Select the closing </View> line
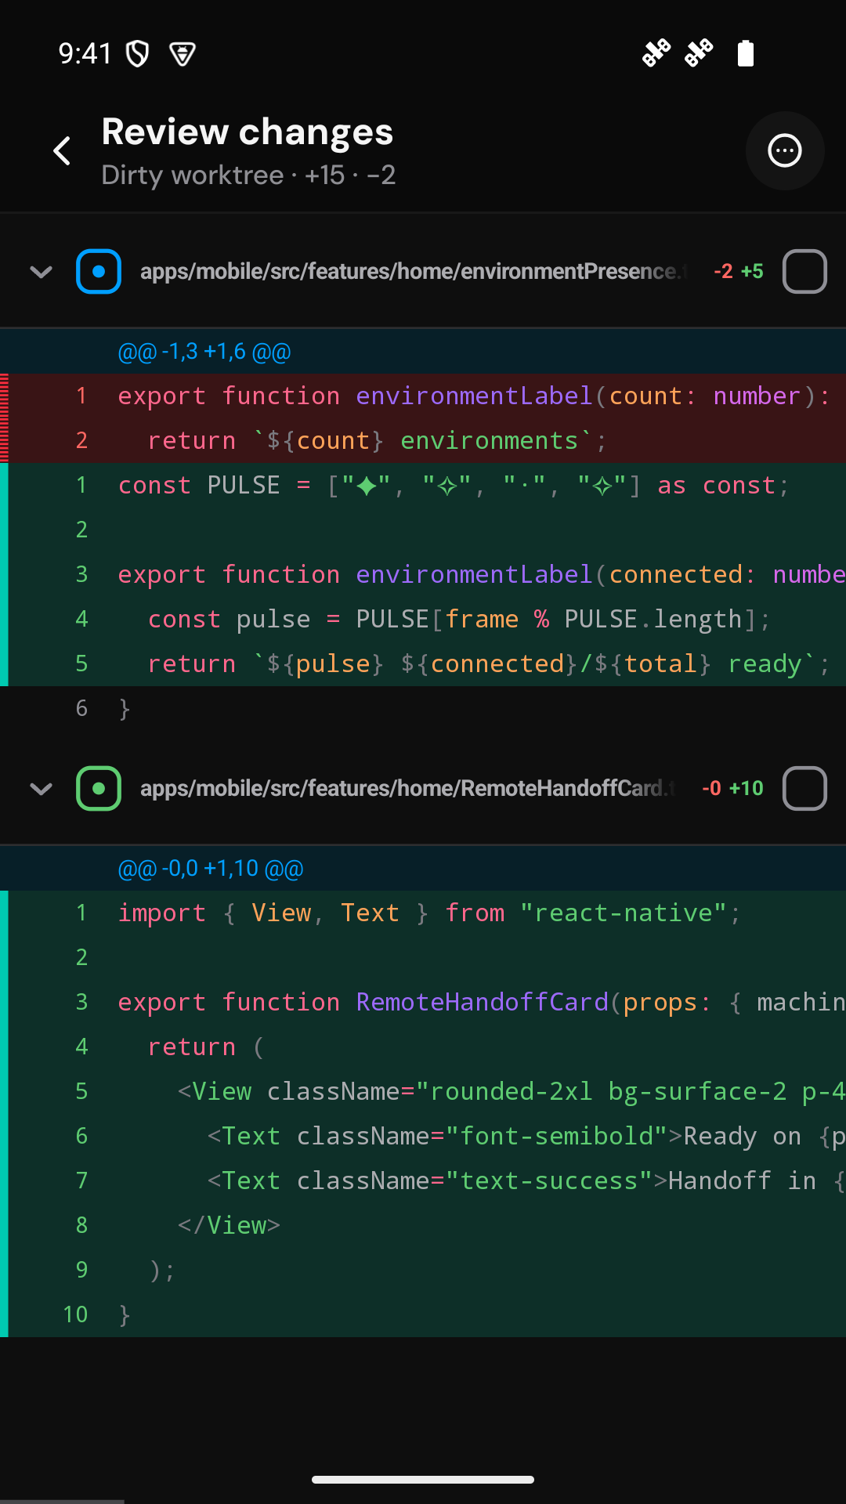The image size is (846, 1504). (x=423, y=1225)
